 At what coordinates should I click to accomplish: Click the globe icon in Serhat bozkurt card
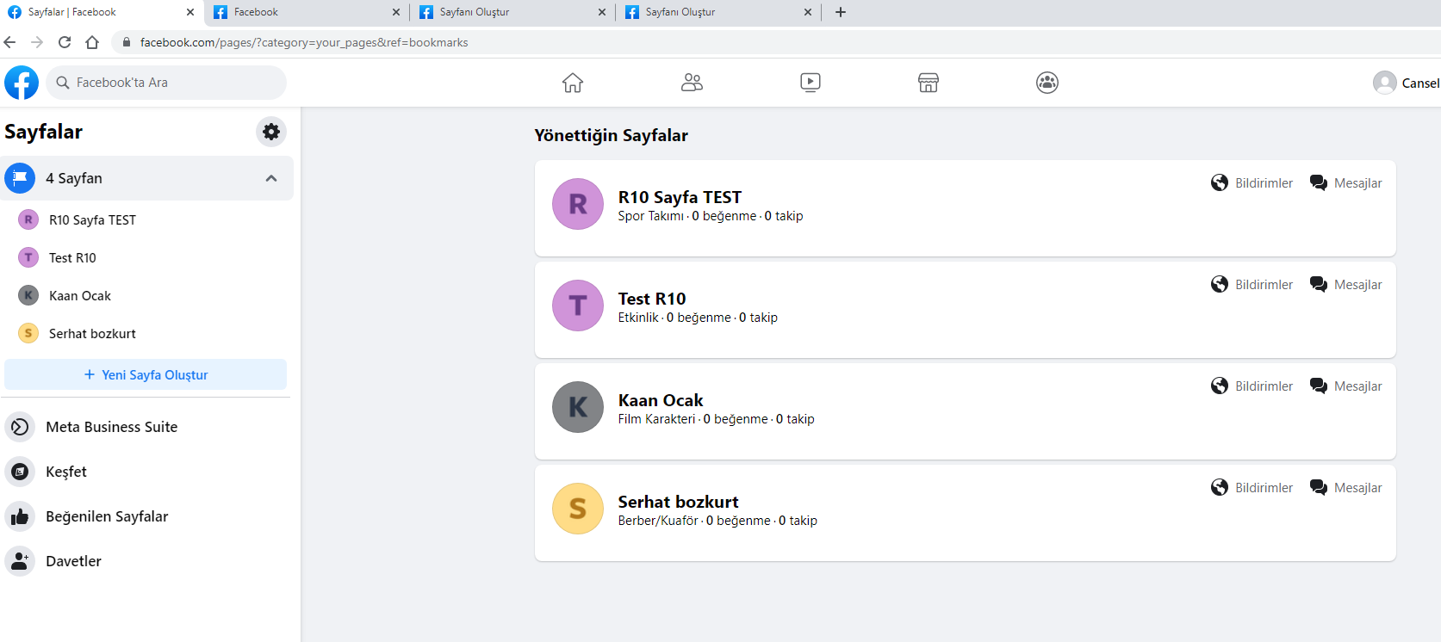pyautogui.click(x=1220, y=487)
